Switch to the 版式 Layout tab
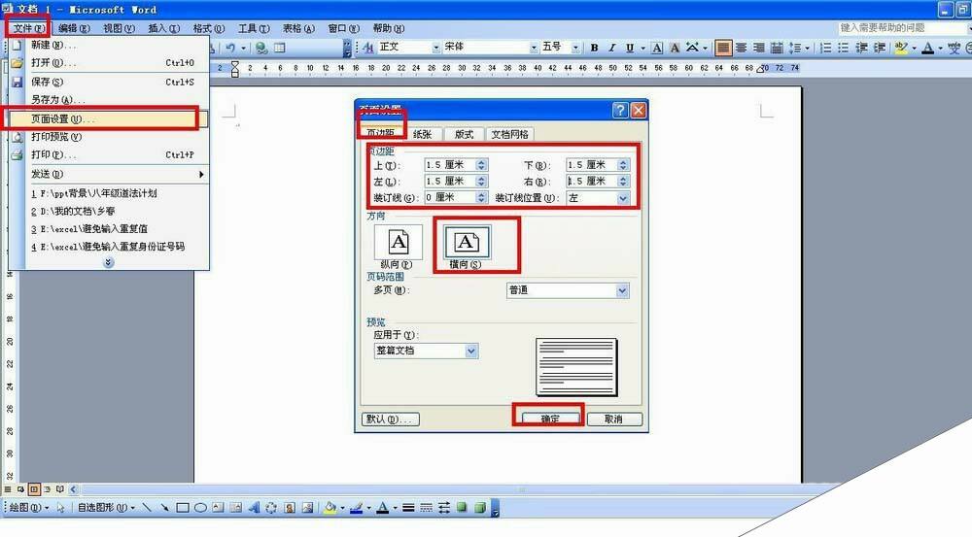Screen dimensions: 972x537 pos(464,134)
